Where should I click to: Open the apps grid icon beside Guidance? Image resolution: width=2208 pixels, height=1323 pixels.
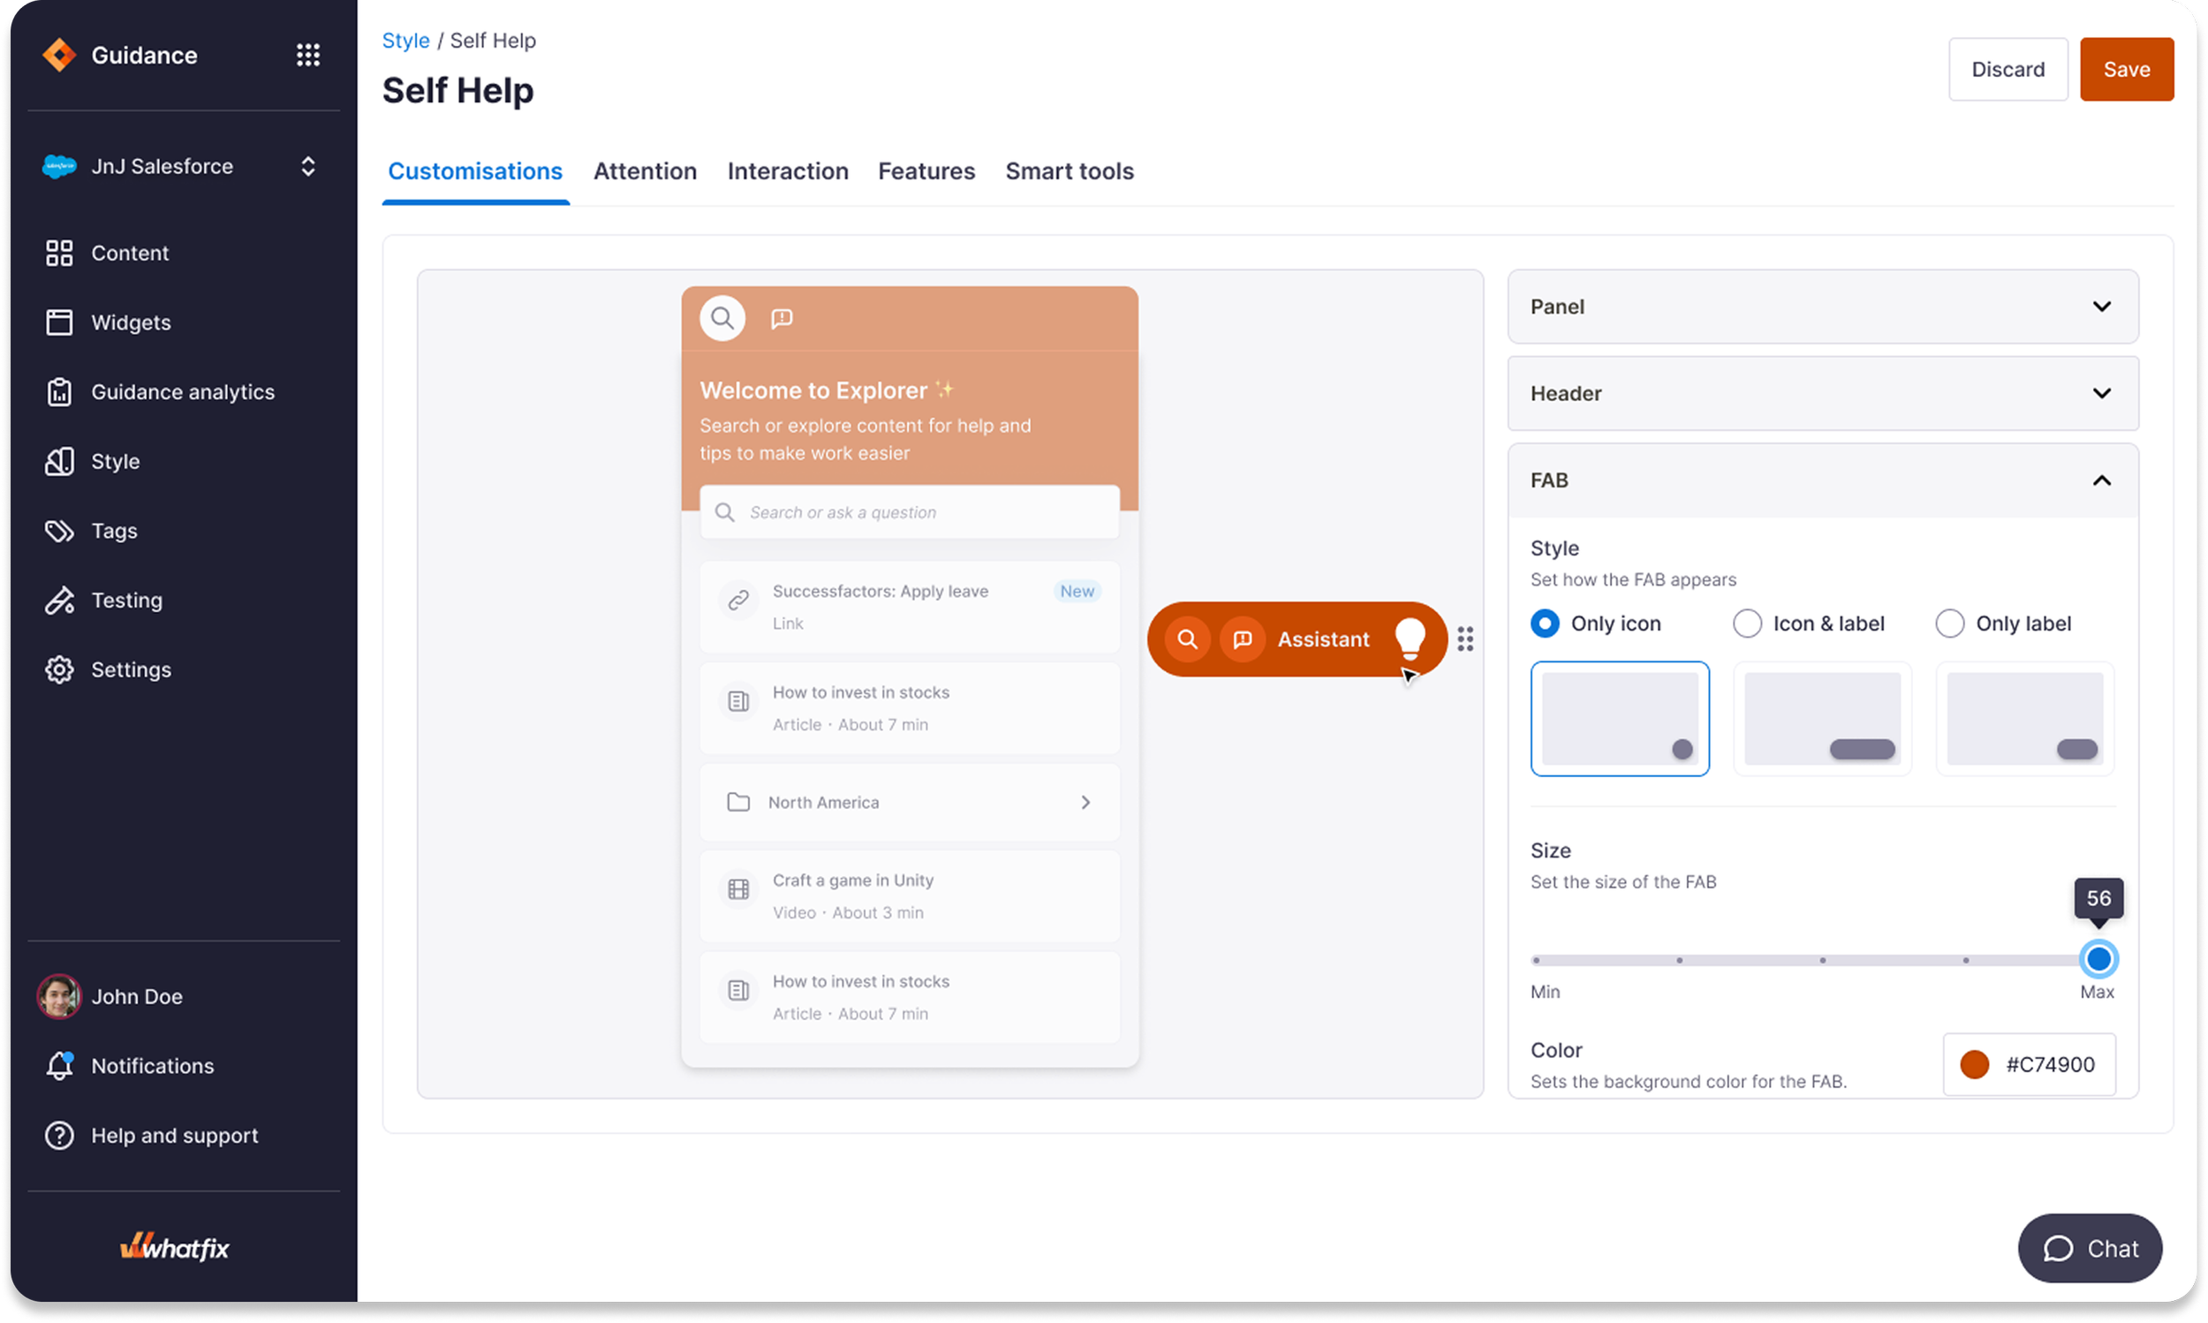307,56
